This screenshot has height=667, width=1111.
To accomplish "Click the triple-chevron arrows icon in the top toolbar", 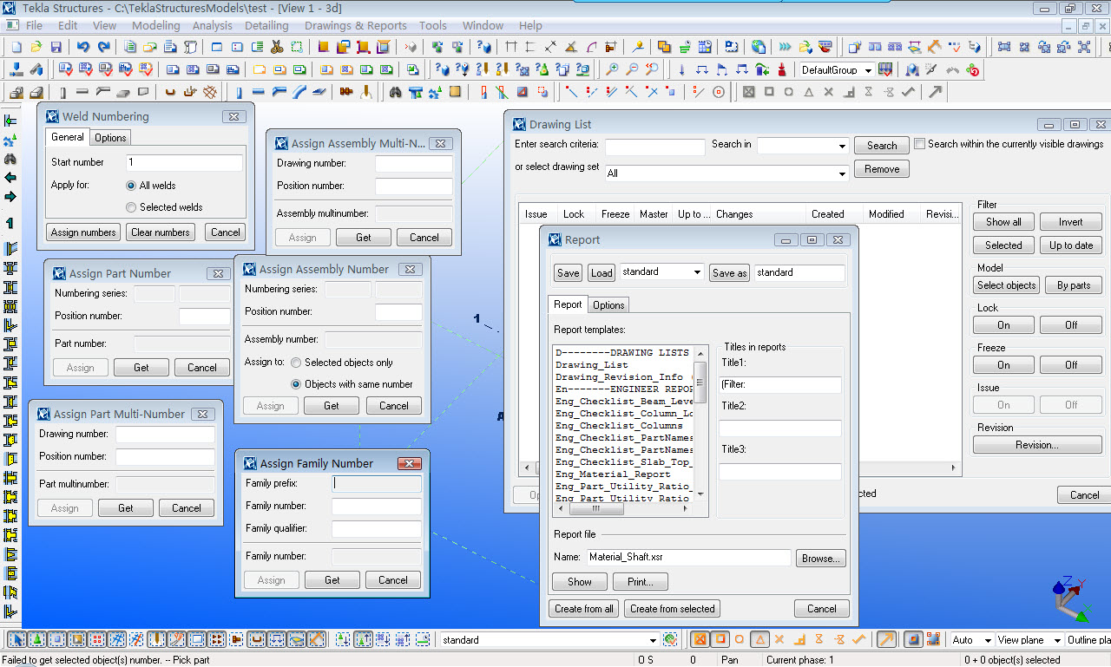I will point(785,47).
